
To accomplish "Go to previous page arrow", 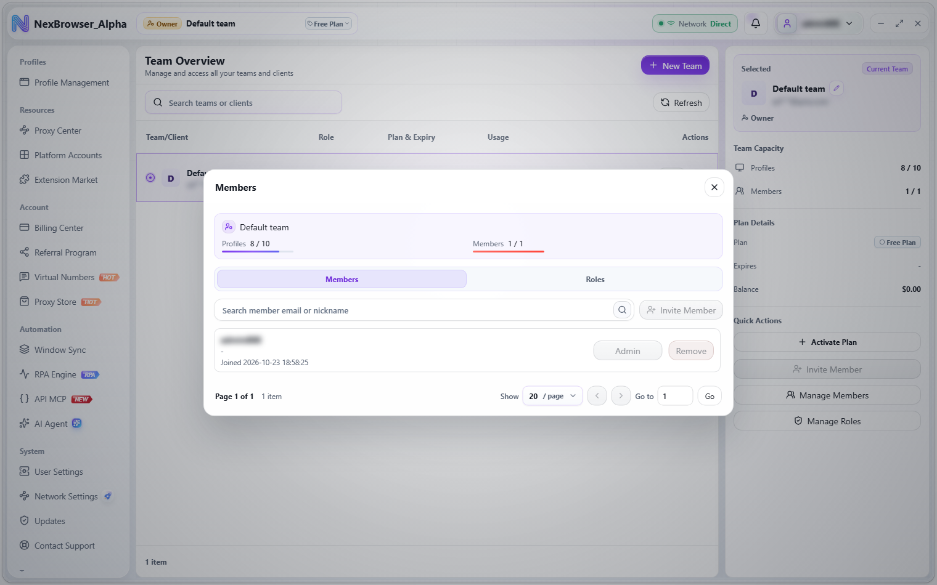I will tap(597, 396).
